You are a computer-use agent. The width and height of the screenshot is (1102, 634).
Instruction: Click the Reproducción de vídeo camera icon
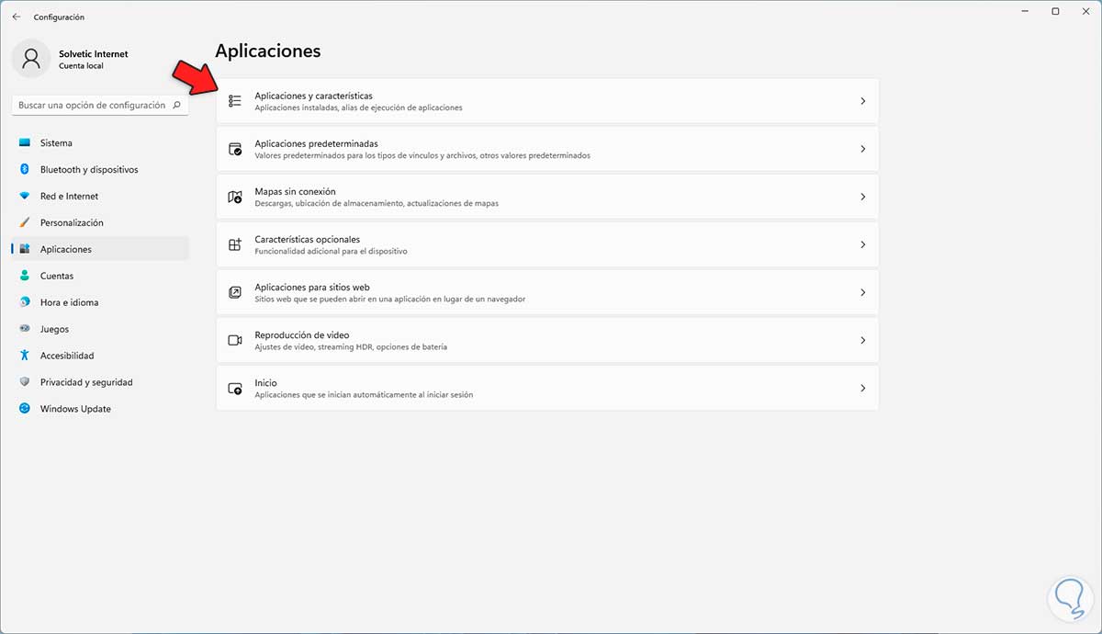[235, 340]
